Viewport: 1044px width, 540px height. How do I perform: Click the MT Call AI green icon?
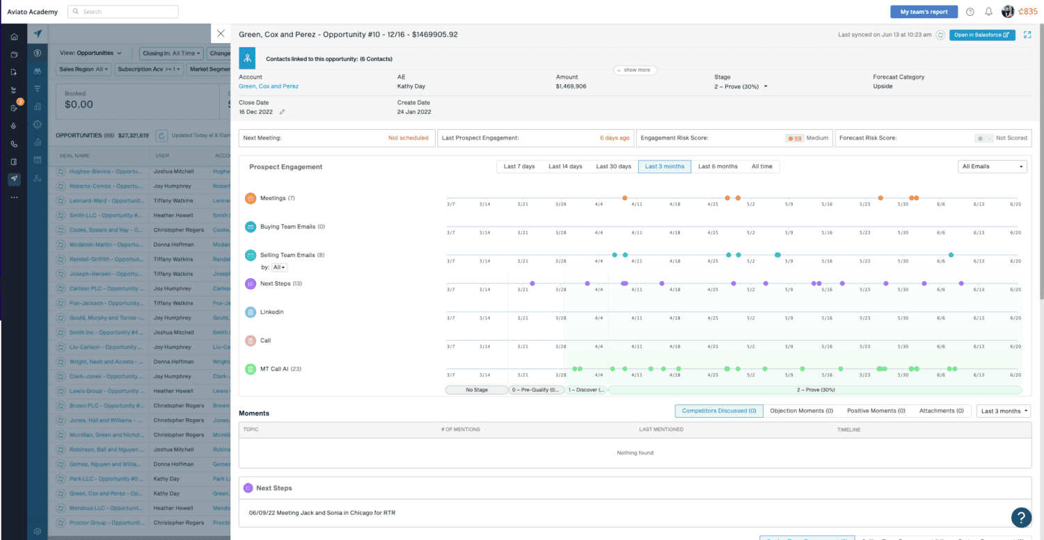[x=251, y=369]
